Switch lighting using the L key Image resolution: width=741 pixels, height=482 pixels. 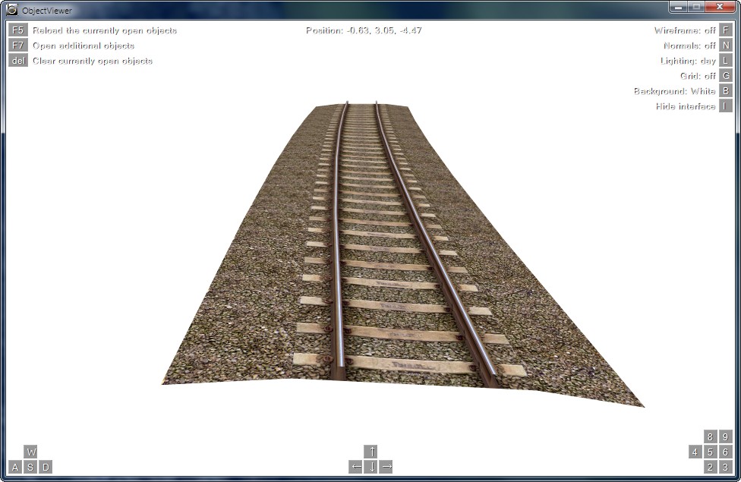(x=726, y=61)
